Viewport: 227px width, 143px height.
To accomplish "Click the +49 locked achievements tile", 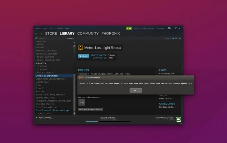I will (81, 102).
